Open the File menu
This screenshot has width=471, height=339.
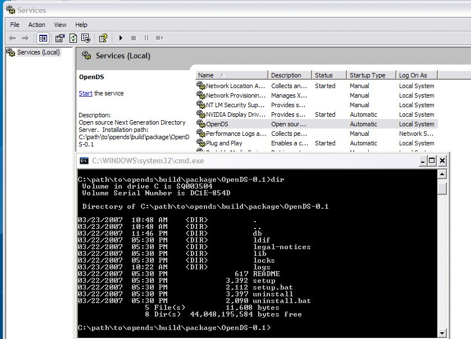pyautogui.click(x=15, y=25)
